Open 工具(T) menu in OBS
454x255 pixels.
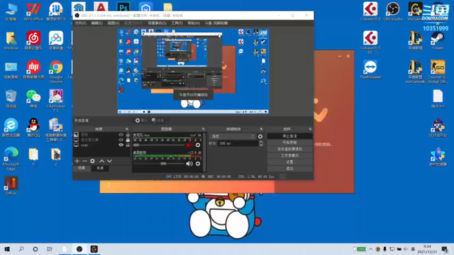coord(176,23)
